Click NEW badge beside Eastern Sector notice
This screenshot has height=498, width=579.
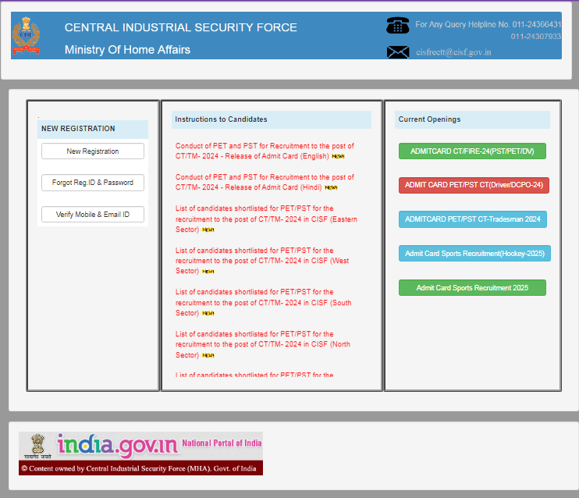tap(208, 229)
